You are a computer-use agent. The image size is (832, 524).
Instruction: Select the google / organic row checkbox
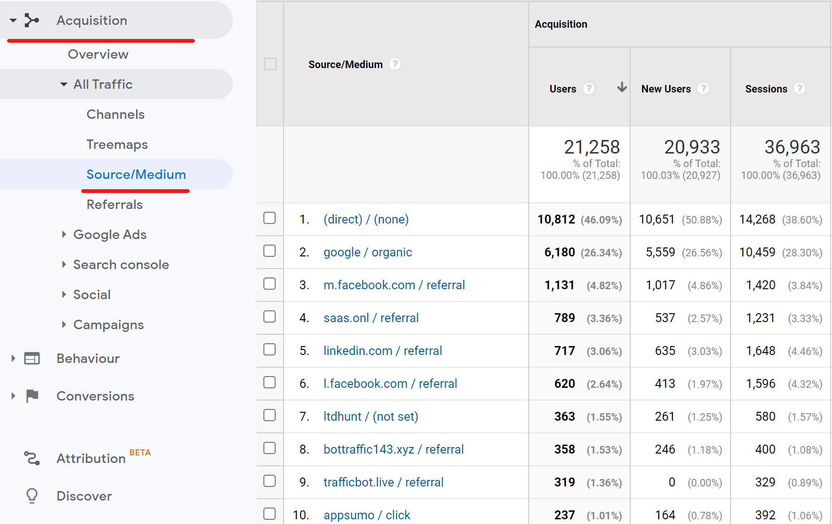click(x=270, y=251)
